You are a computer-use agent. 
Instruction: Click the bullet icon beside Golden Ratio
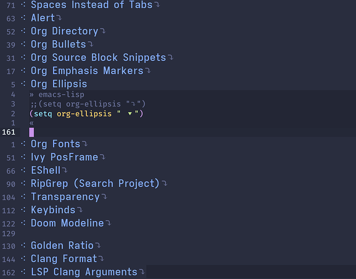click(23, 246)
